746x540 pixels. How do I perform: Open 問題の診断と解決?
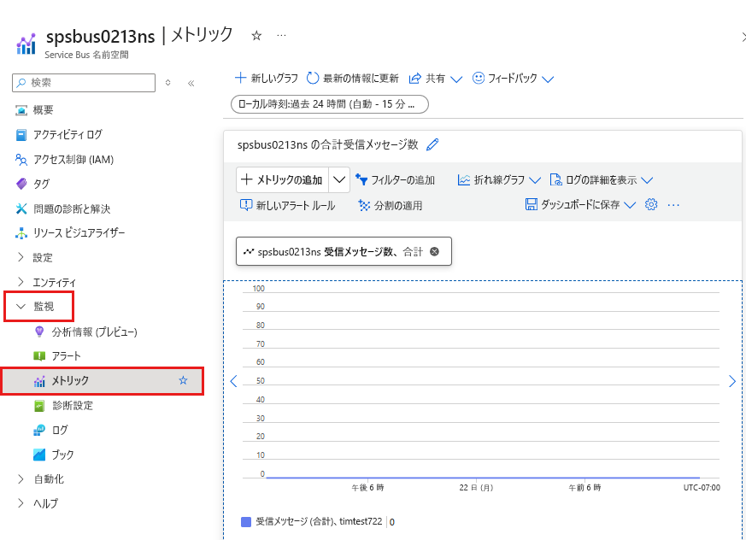62,208
